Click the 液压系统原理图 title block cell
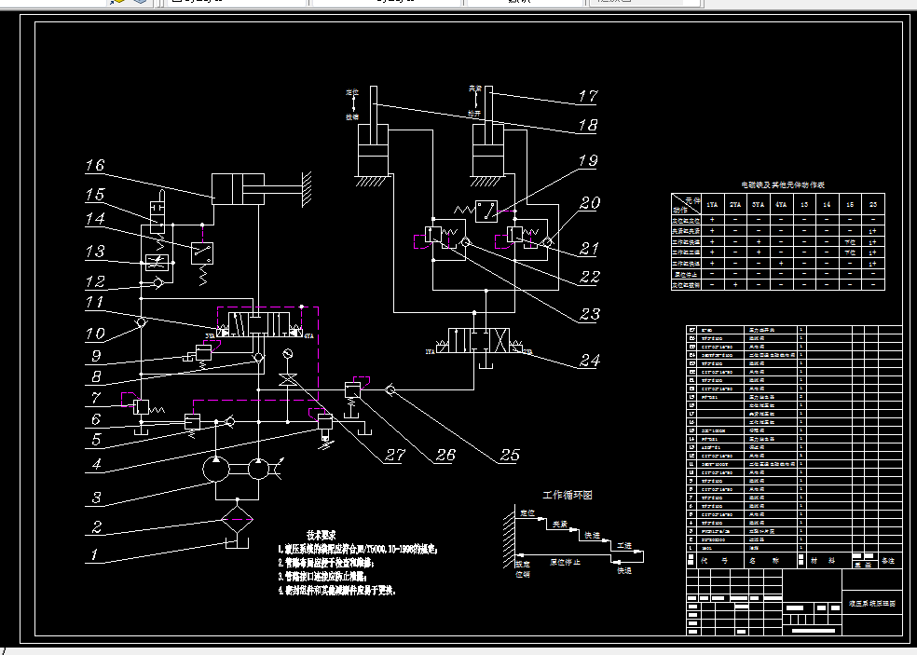917x655 pixels. (x=872, y=603)
